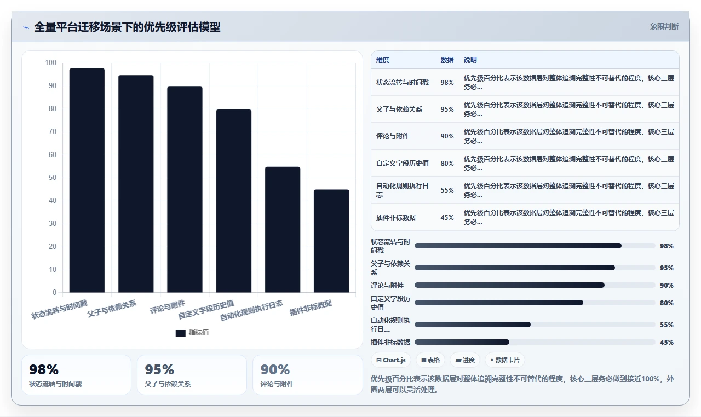The height and width of the screenshot is (417, 701).
Task: Click the 全量平台迁移场景下的优先级评估模型 title
Action: (x=127, y=27)
